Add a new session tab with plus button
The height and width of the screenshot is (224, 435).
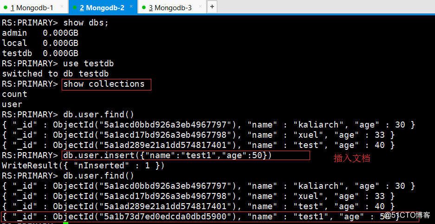[x=212, y=7]
